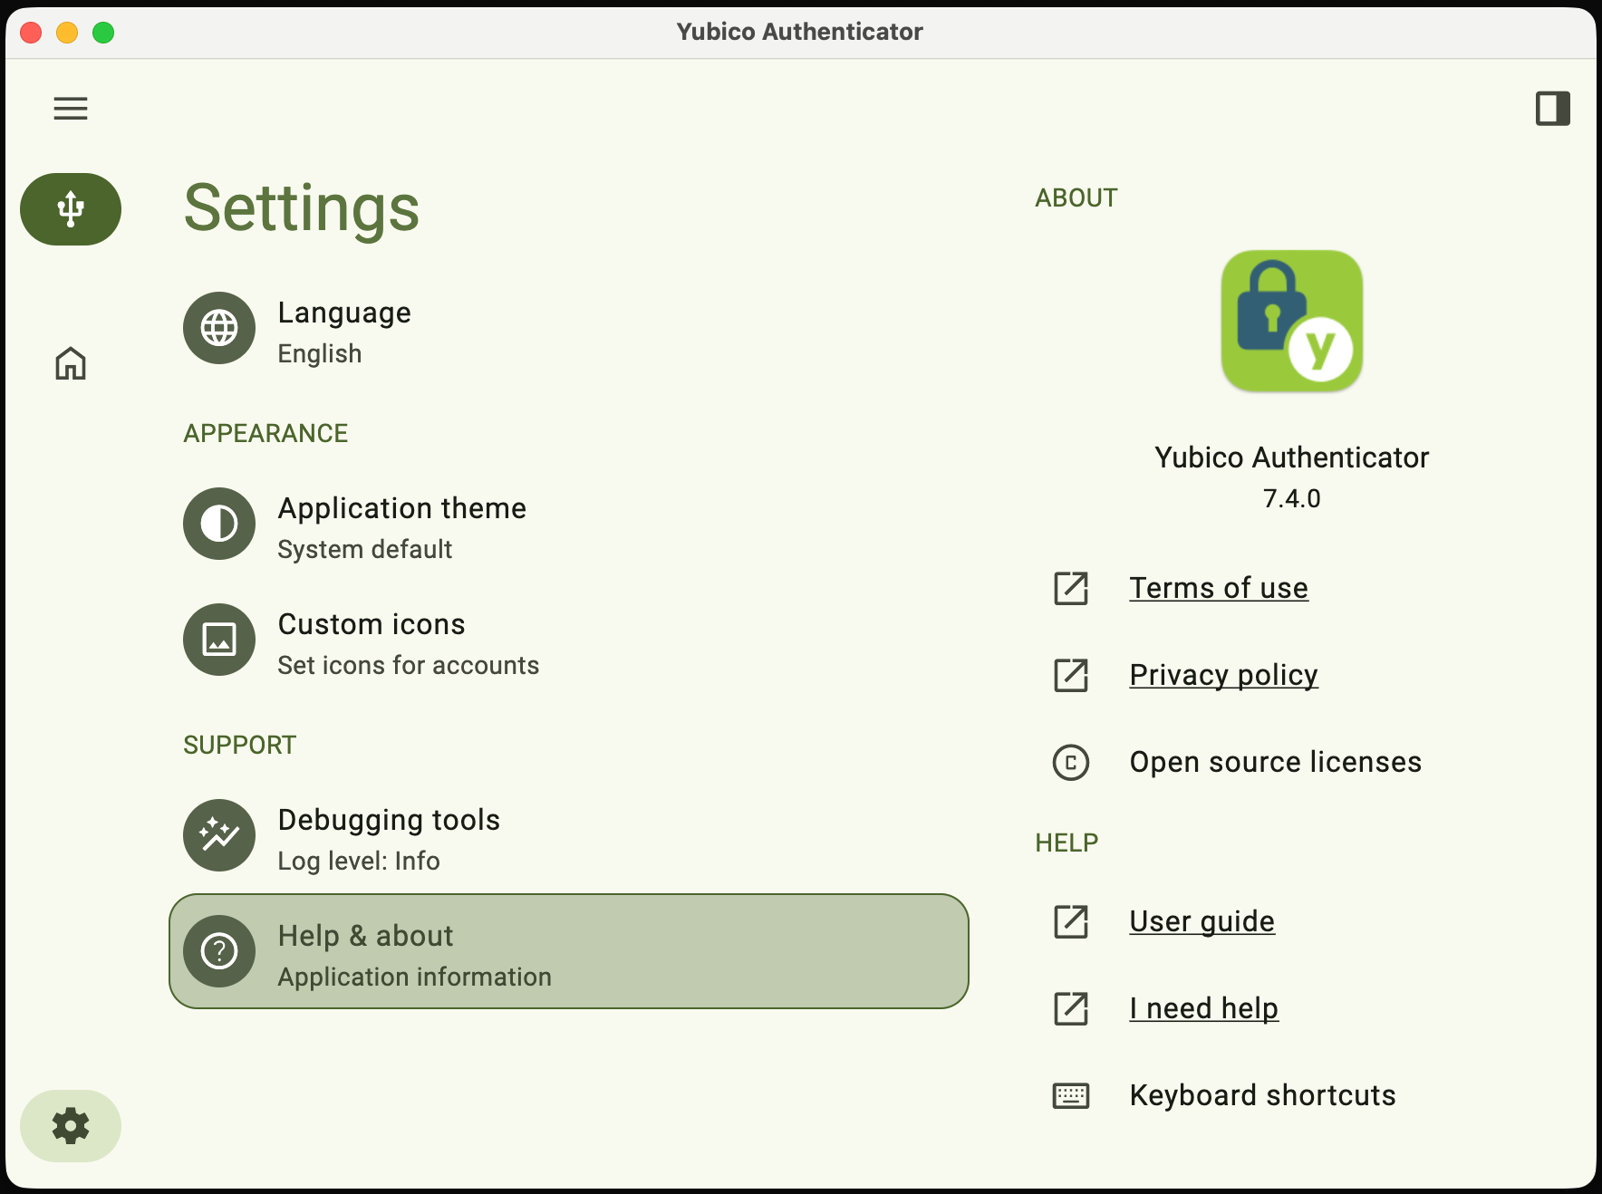Image resolution: width=1602 pixels, height=1194 pixels.
Task: Go to the Home section icon
Action: tap(71, 363)
